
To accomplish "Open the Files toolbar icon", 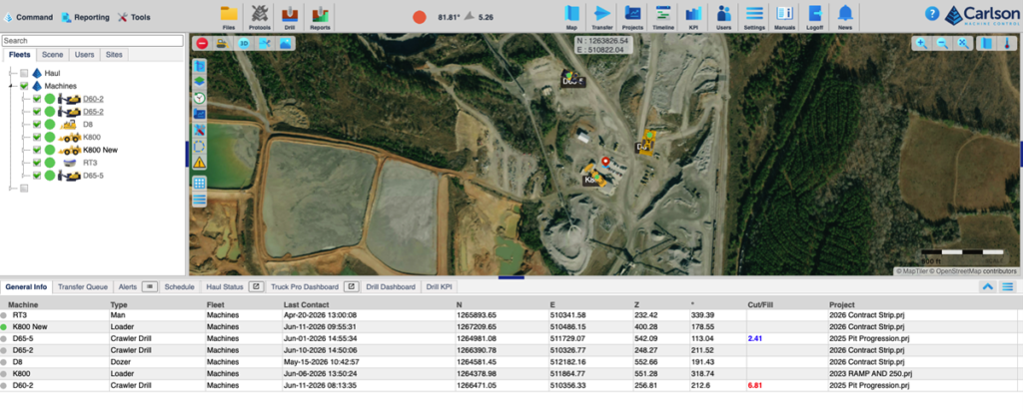I will (x=229, y=16).
